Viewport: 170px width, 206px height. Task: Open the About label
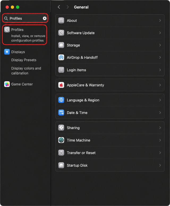72,20
